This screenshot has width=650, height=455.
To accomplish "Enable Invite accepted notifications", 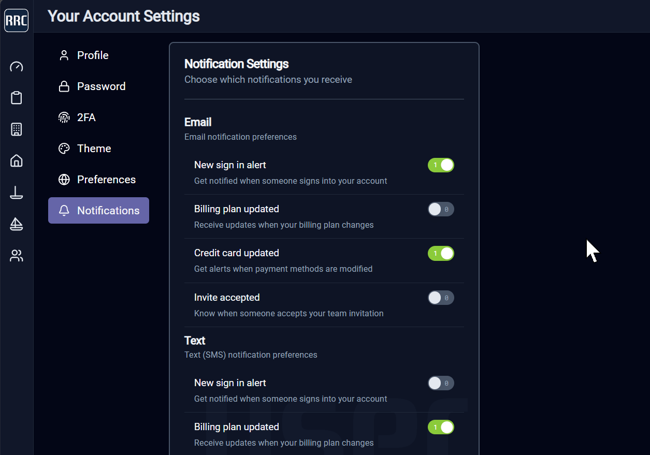I will tap(441, 298).
